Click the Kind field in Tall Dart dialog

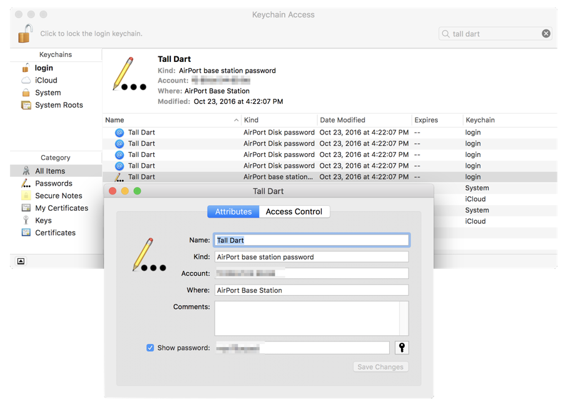tap(312, 257)
